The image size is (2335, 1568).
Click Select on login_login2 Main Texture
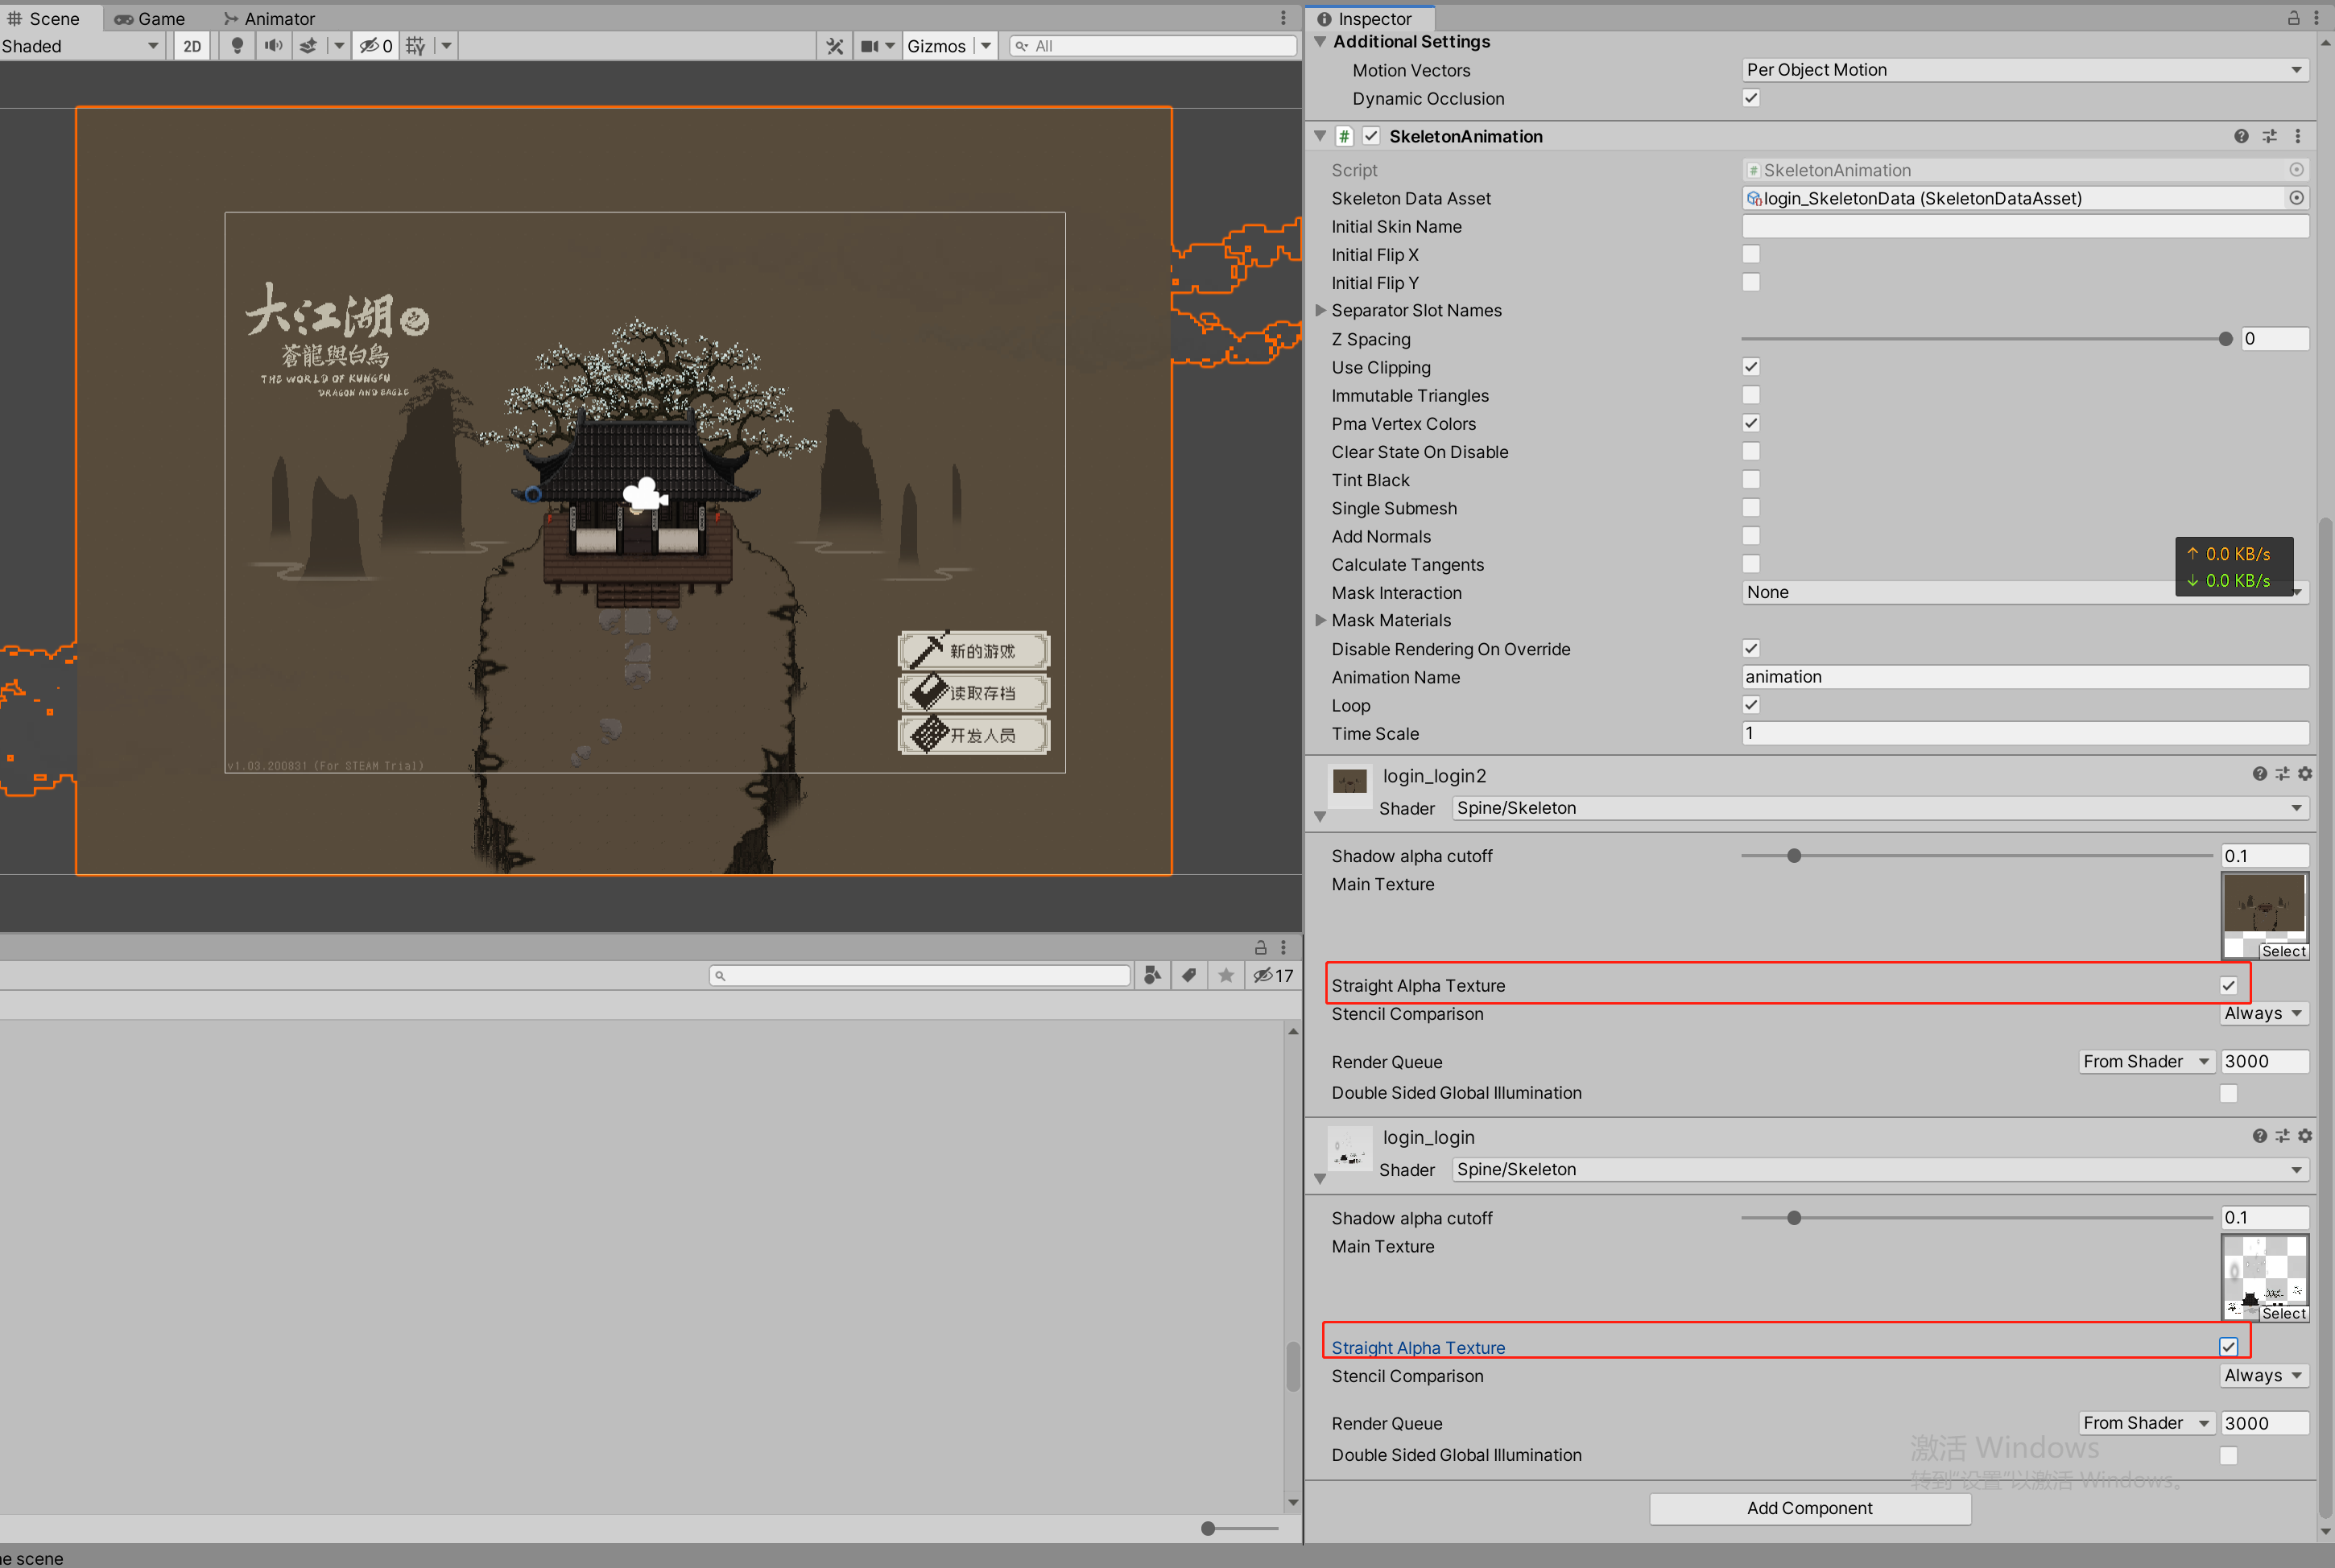(x=2283, y=951)
